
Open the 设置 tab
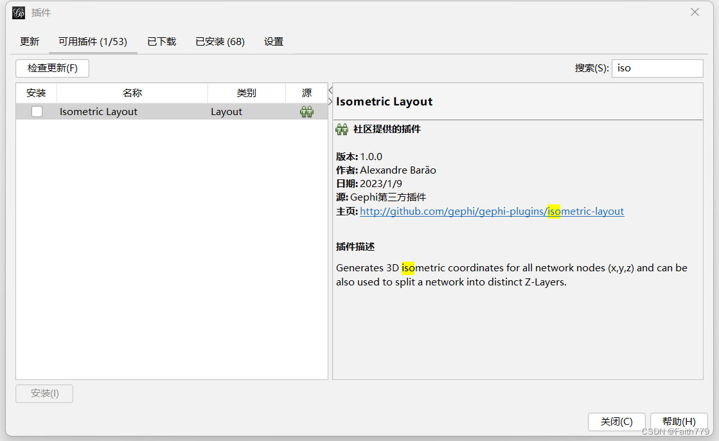pos(274,42)
